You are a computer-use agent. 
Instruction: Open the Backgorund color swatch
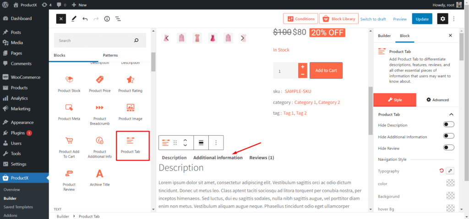click(x=450, y=196)
